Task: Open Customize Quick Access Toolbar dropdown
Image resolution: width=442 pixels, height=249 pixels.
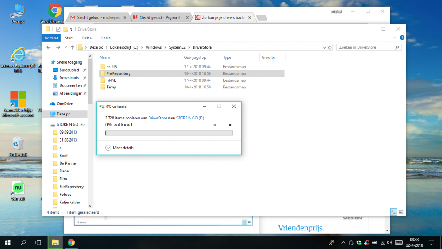Action: click(x=71, y=29)
